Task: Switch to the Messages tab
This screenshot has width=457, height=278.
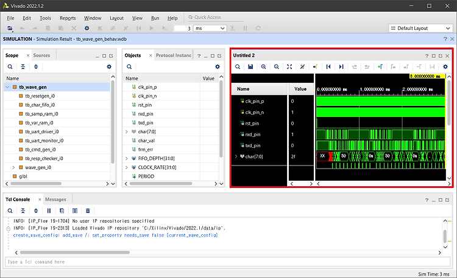Action: coord(55,200)
